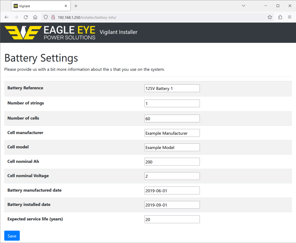Click the 'Cell nominal Ah' label
Screen dimensions: 296x243
23,162
